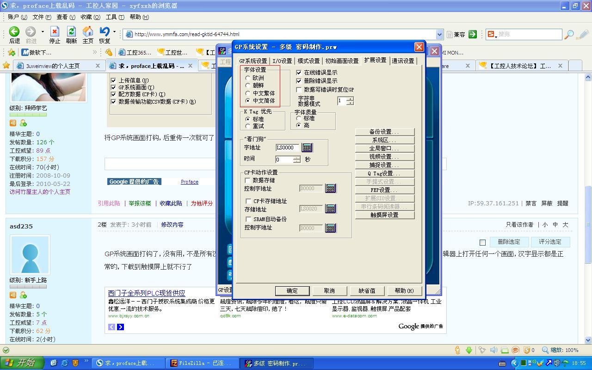Image resolution: width=592 pixels, height=370 pixels.
Task: Select the 中文繁体 font radio button
Action: click(248, 93)
